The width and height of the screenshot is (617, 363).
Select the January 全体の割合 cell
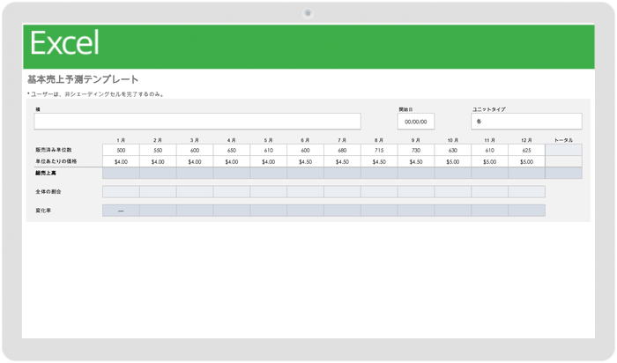pyautogui.click(x=121, y=191)
